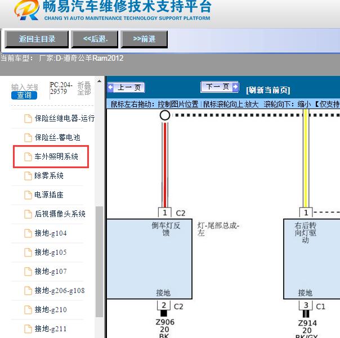Click the PC.204-29579 text
Screen dimensions: 340x338
[x=61, y=88]
